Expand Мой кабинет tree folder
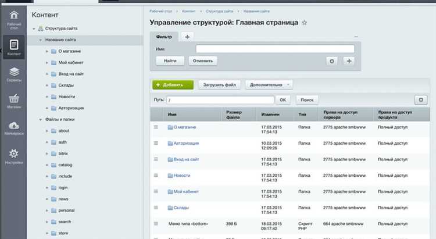This screenshot has height=239, width=436. point(47,63)
